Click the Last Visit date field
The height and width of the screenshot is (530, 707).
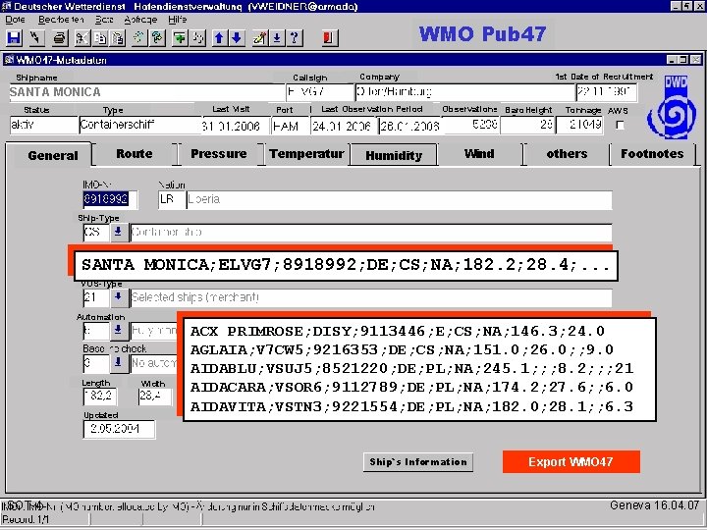pyautogui.click(x=236, y=126)
